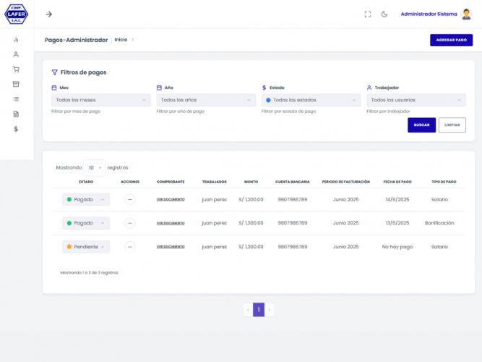Toggle fullscreen mode icon
This screenshot has width=482, height=362.
click(368, 14)
